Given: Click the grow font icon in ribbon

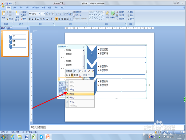Looking at the screenshot, I should coord(47,14).
